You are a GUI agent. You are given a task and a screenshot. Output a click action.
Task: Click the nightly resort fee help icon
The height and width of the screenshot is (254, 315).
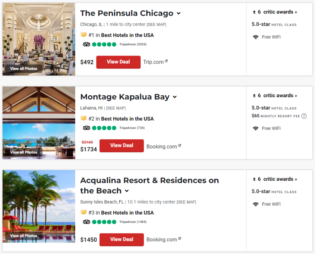304,116
